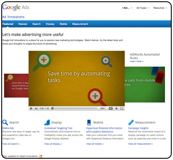Switch to the Search tab

(36, 24)
